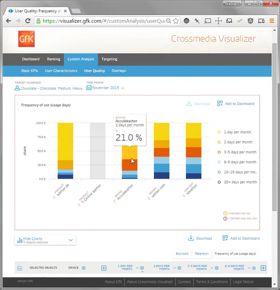Open 6-9 Days Per Month settings gear

pyautogui.click(x=254, y=268)
